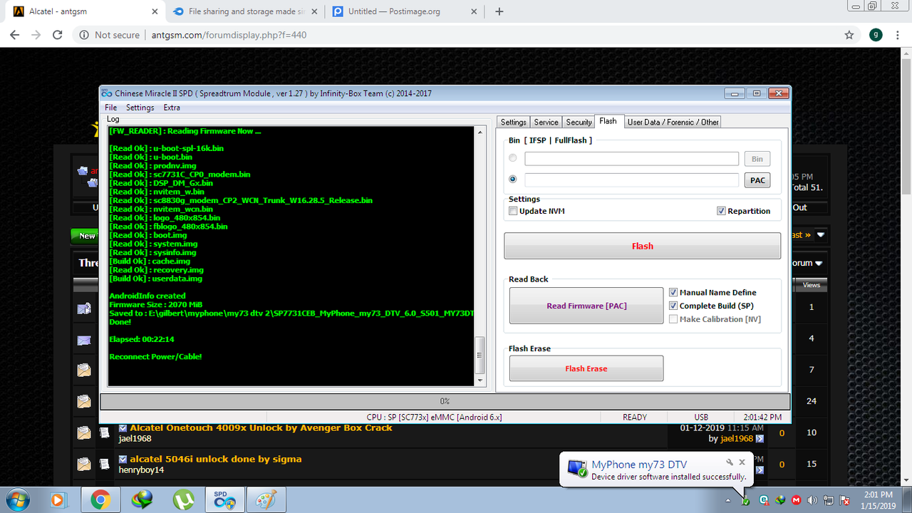Switch to User Data / Forensic / Other tab
This screenshot has height=513, width=912.
[x=673, y=122]
